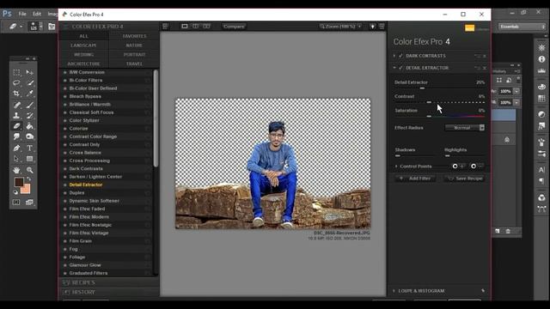Open the Effect Radius dropdown
Screen dimensions: 550x309
[x=465, y=128]
